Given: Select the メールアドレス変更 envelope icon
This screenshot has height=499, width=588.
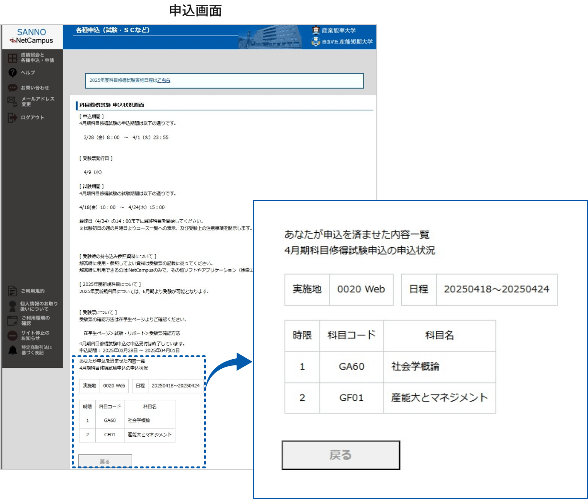Looking at the screenshot, I should point(12,102).
